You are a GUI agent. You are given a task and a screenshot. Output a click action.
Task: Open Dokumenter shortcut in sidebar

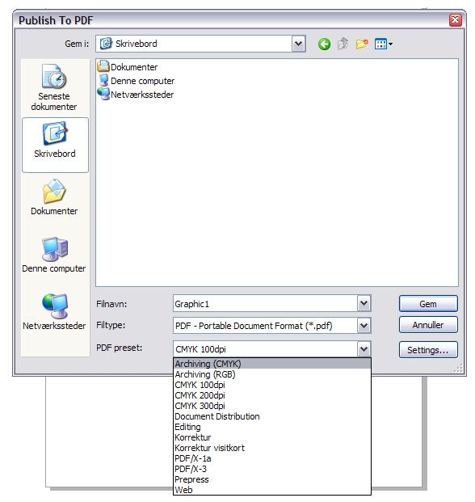click(54, 197)
